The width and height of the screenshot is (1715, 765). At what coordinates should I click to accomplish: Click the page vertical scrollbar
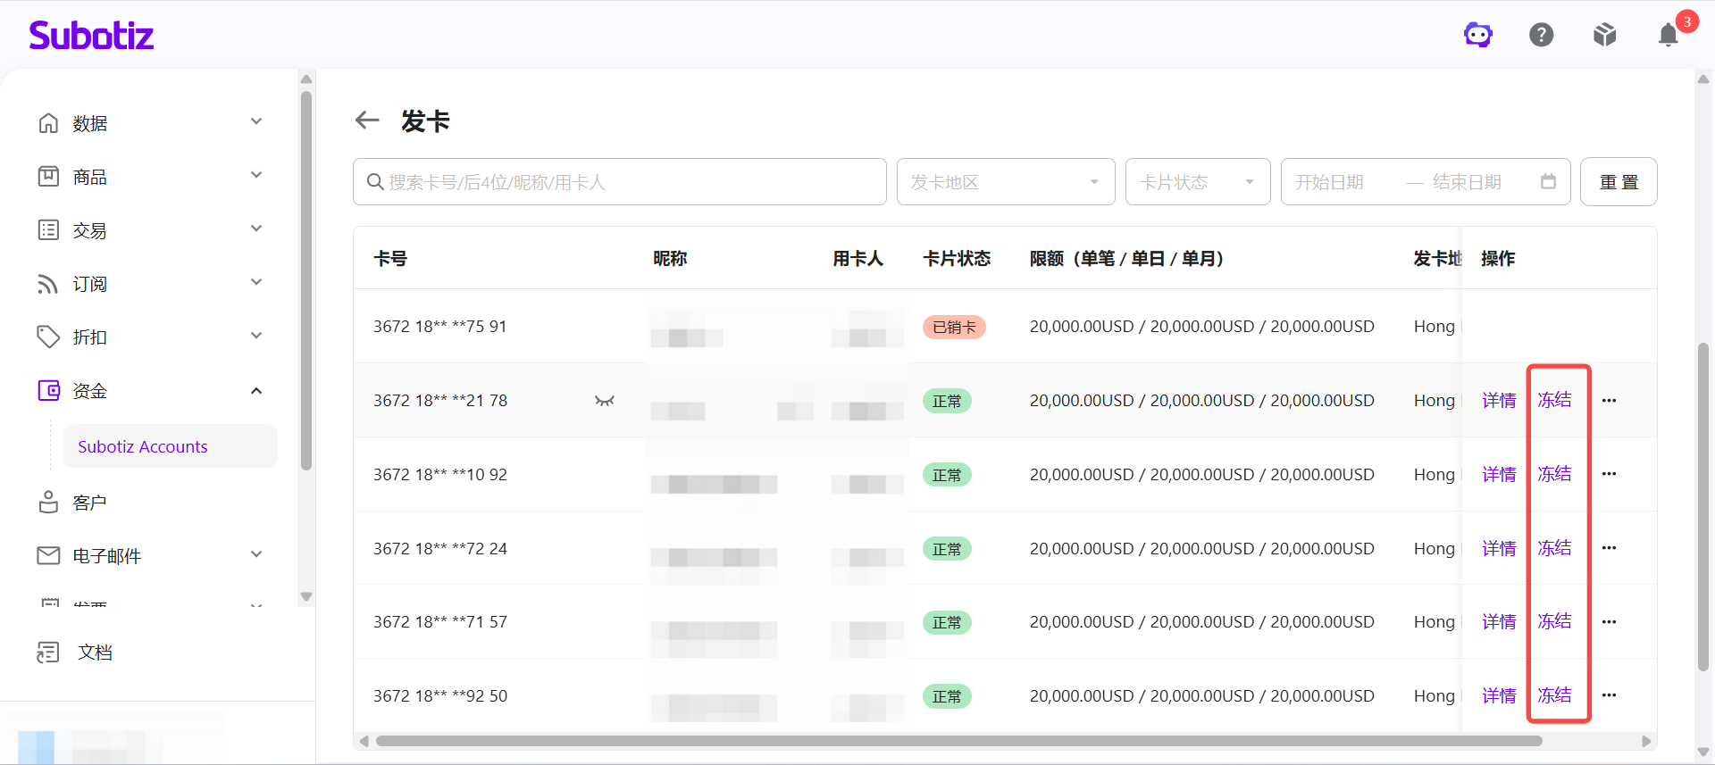point(1703,506)
